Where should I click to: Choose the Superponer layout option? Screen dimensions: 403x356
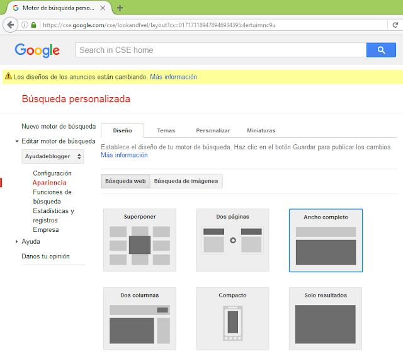140,240
